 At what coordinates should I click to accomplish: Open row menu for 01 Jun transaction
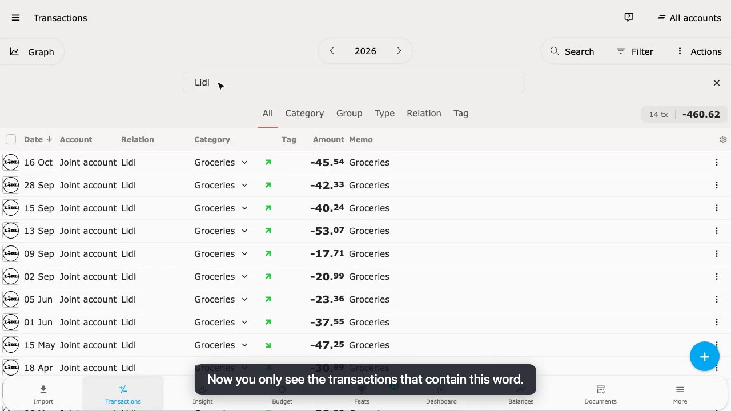pos(717,322)
